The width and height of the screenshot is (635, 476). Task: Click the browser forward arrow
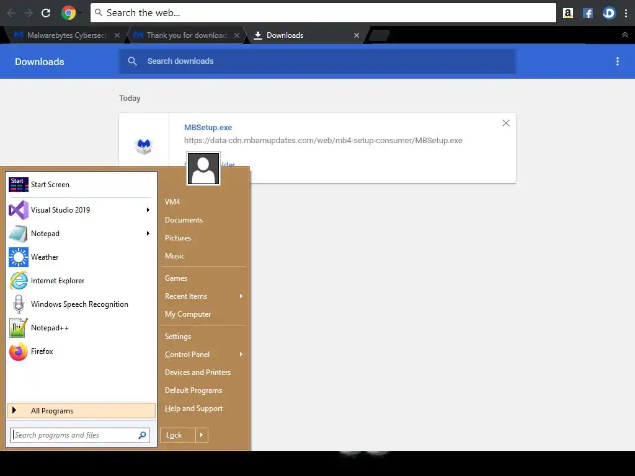[29, 13]
